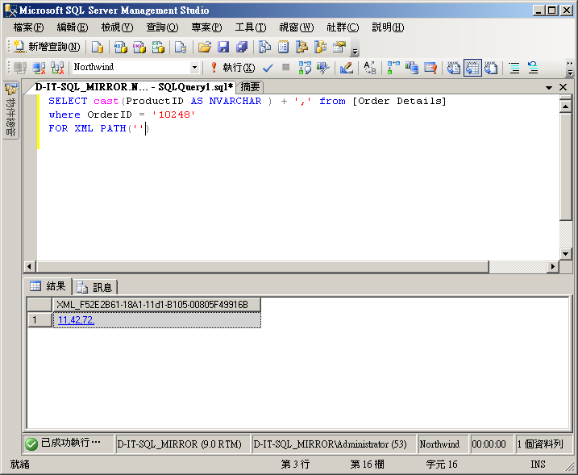Click the Parse checkmark icon
The height and width of the screenshot is (475, 578).
268,68
